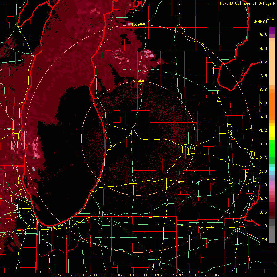The image size is (277, 277).
Task: Click the -0.5 legend value
Action: click(262, 212)
